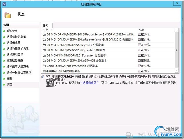Go to step 选择数据保护方法
Image resolution: width=184 pixels, height=139 pixels.
tap(17, 49)
